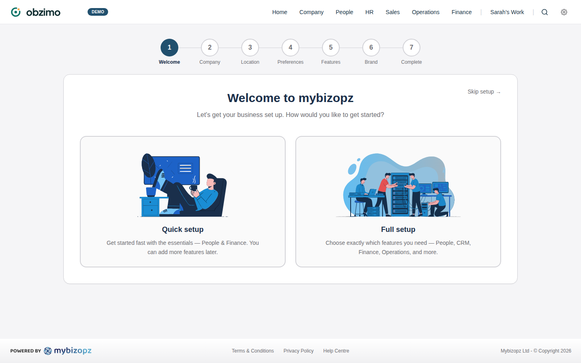This screenshot has width=581, height=363.
Task: Open the Privacy Policy link
Action: [x=299, y=351]
